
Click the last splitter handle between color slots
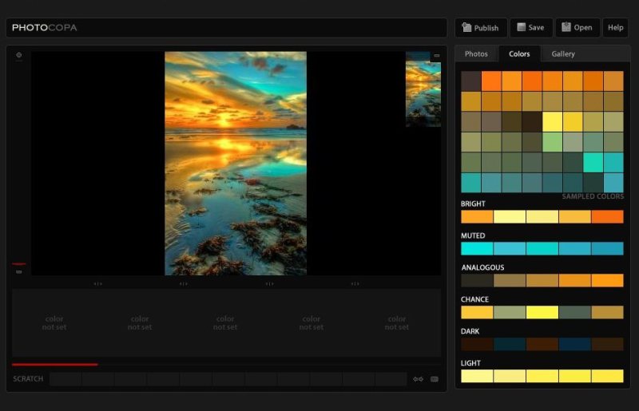click(355, 283)
